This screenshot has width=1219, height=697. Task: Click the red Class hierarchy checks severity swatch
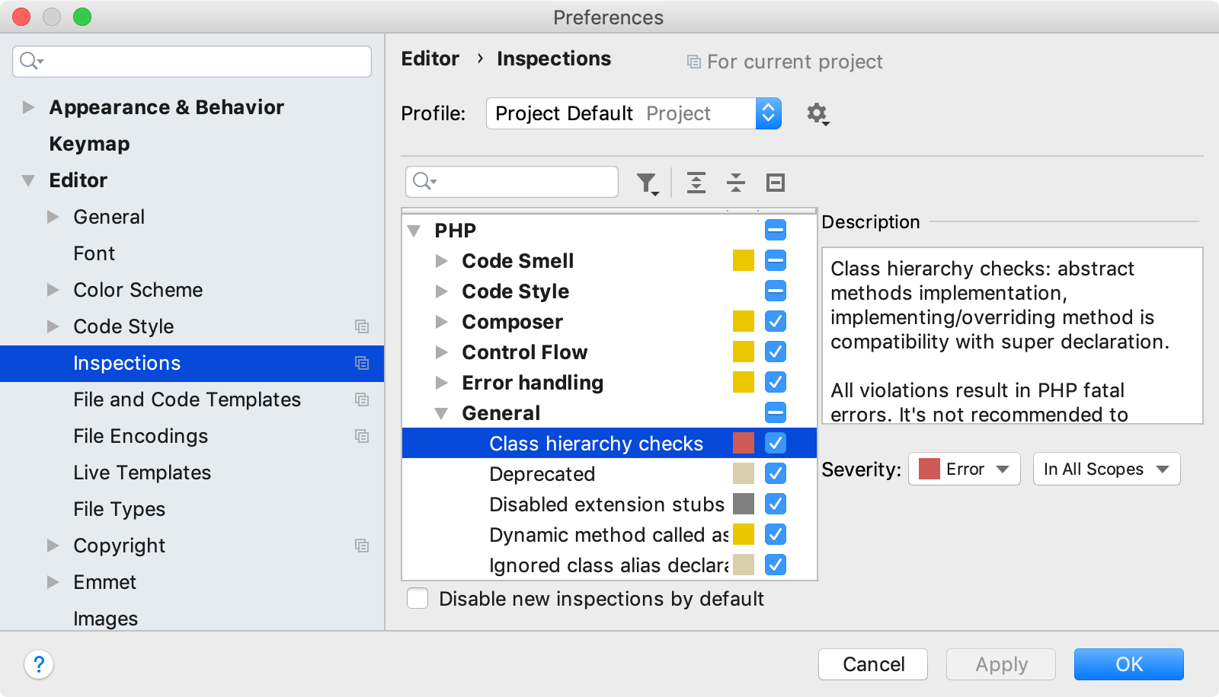pos(744,443)
